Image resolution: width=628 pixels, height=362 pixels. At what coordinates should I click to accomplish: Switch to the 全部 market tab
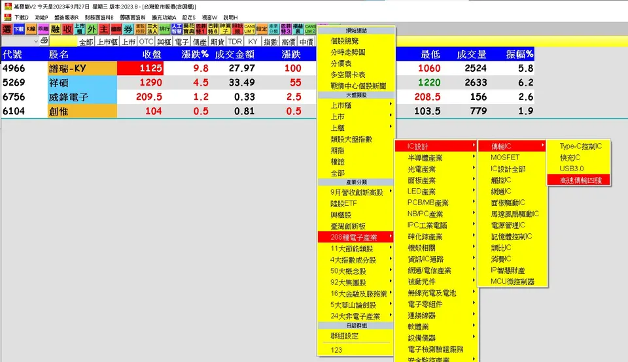tap(86, 42)
